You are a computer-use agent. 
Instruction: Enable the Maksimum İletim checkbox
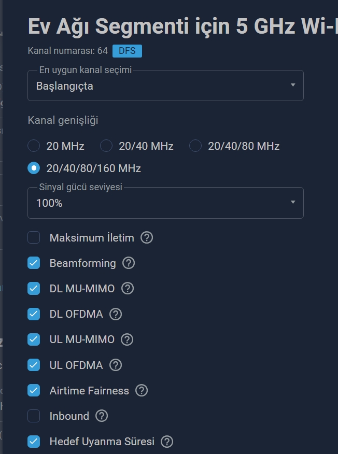click(34, 238)
